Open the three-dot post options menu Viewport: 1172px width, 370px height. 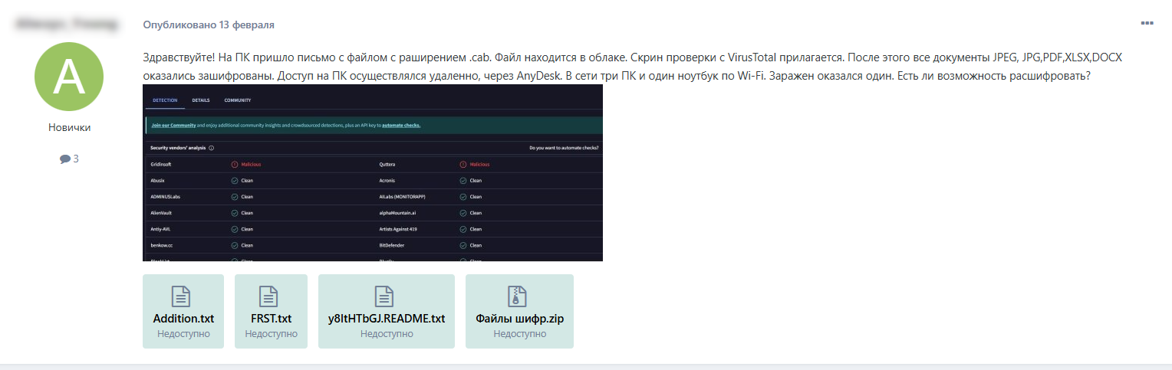(x=1147, y=24)
